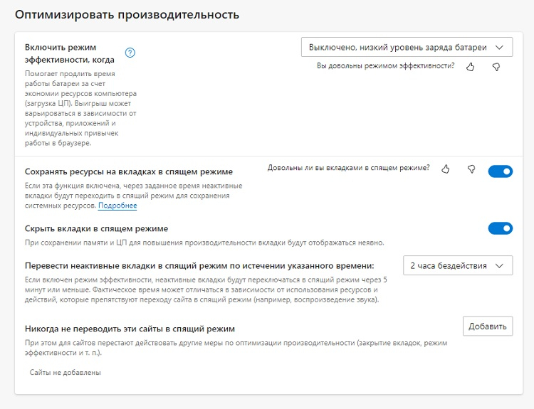Open the "Подробнее" link
The height and width of the screenshot is (409, 534).
(x=117, y=206)
